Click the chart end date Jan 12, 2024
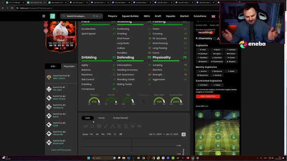The height and width of the screenshot is (161, 287). click(x=172, y=134)
